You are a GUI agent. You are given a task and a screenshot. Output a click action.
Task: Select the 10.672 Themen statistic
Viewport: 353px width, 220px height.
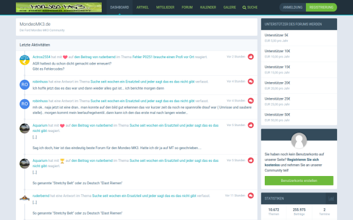tap(274, 212)
